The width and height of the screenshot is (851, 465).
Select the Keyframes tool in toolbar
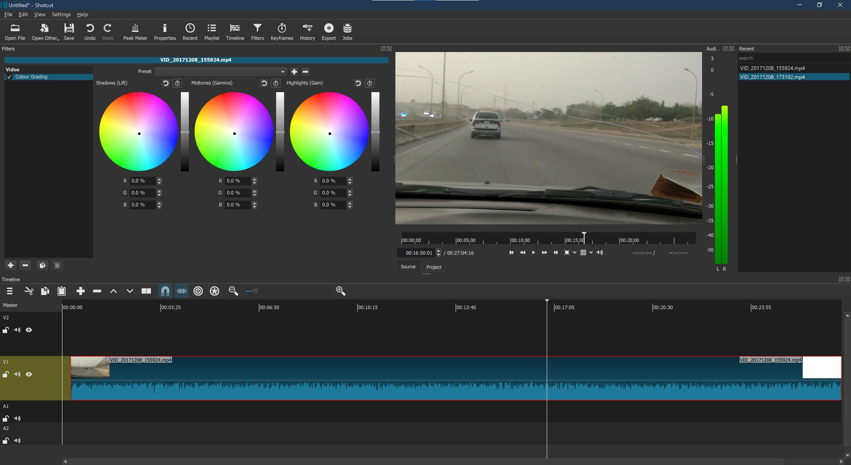(x=281, y=32)
